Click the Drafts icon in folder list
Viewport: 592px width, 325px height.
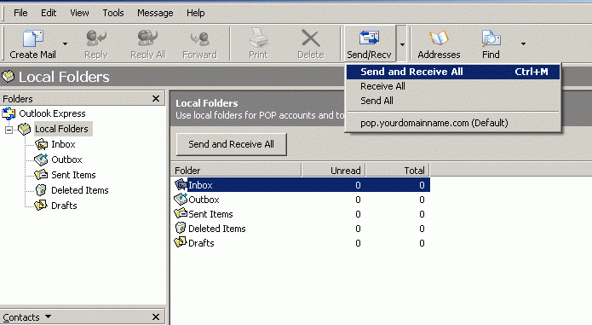tap(181, 242)
